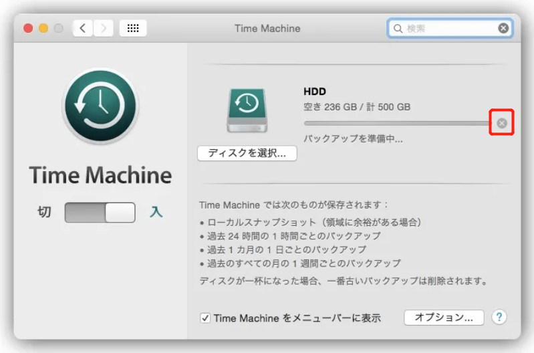Close the window with the red button
Screen dimensions: 534x353
pos(28,28)
